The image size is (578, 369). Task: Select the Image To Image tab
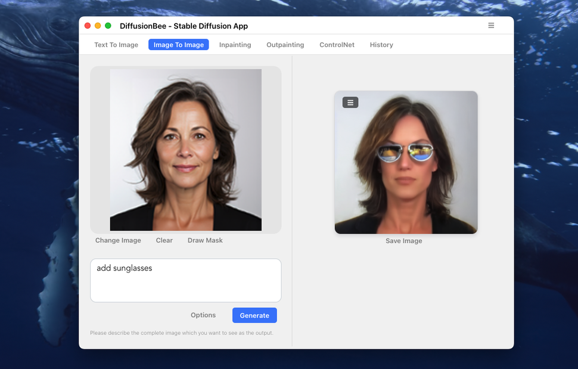(x=178, y=44)
